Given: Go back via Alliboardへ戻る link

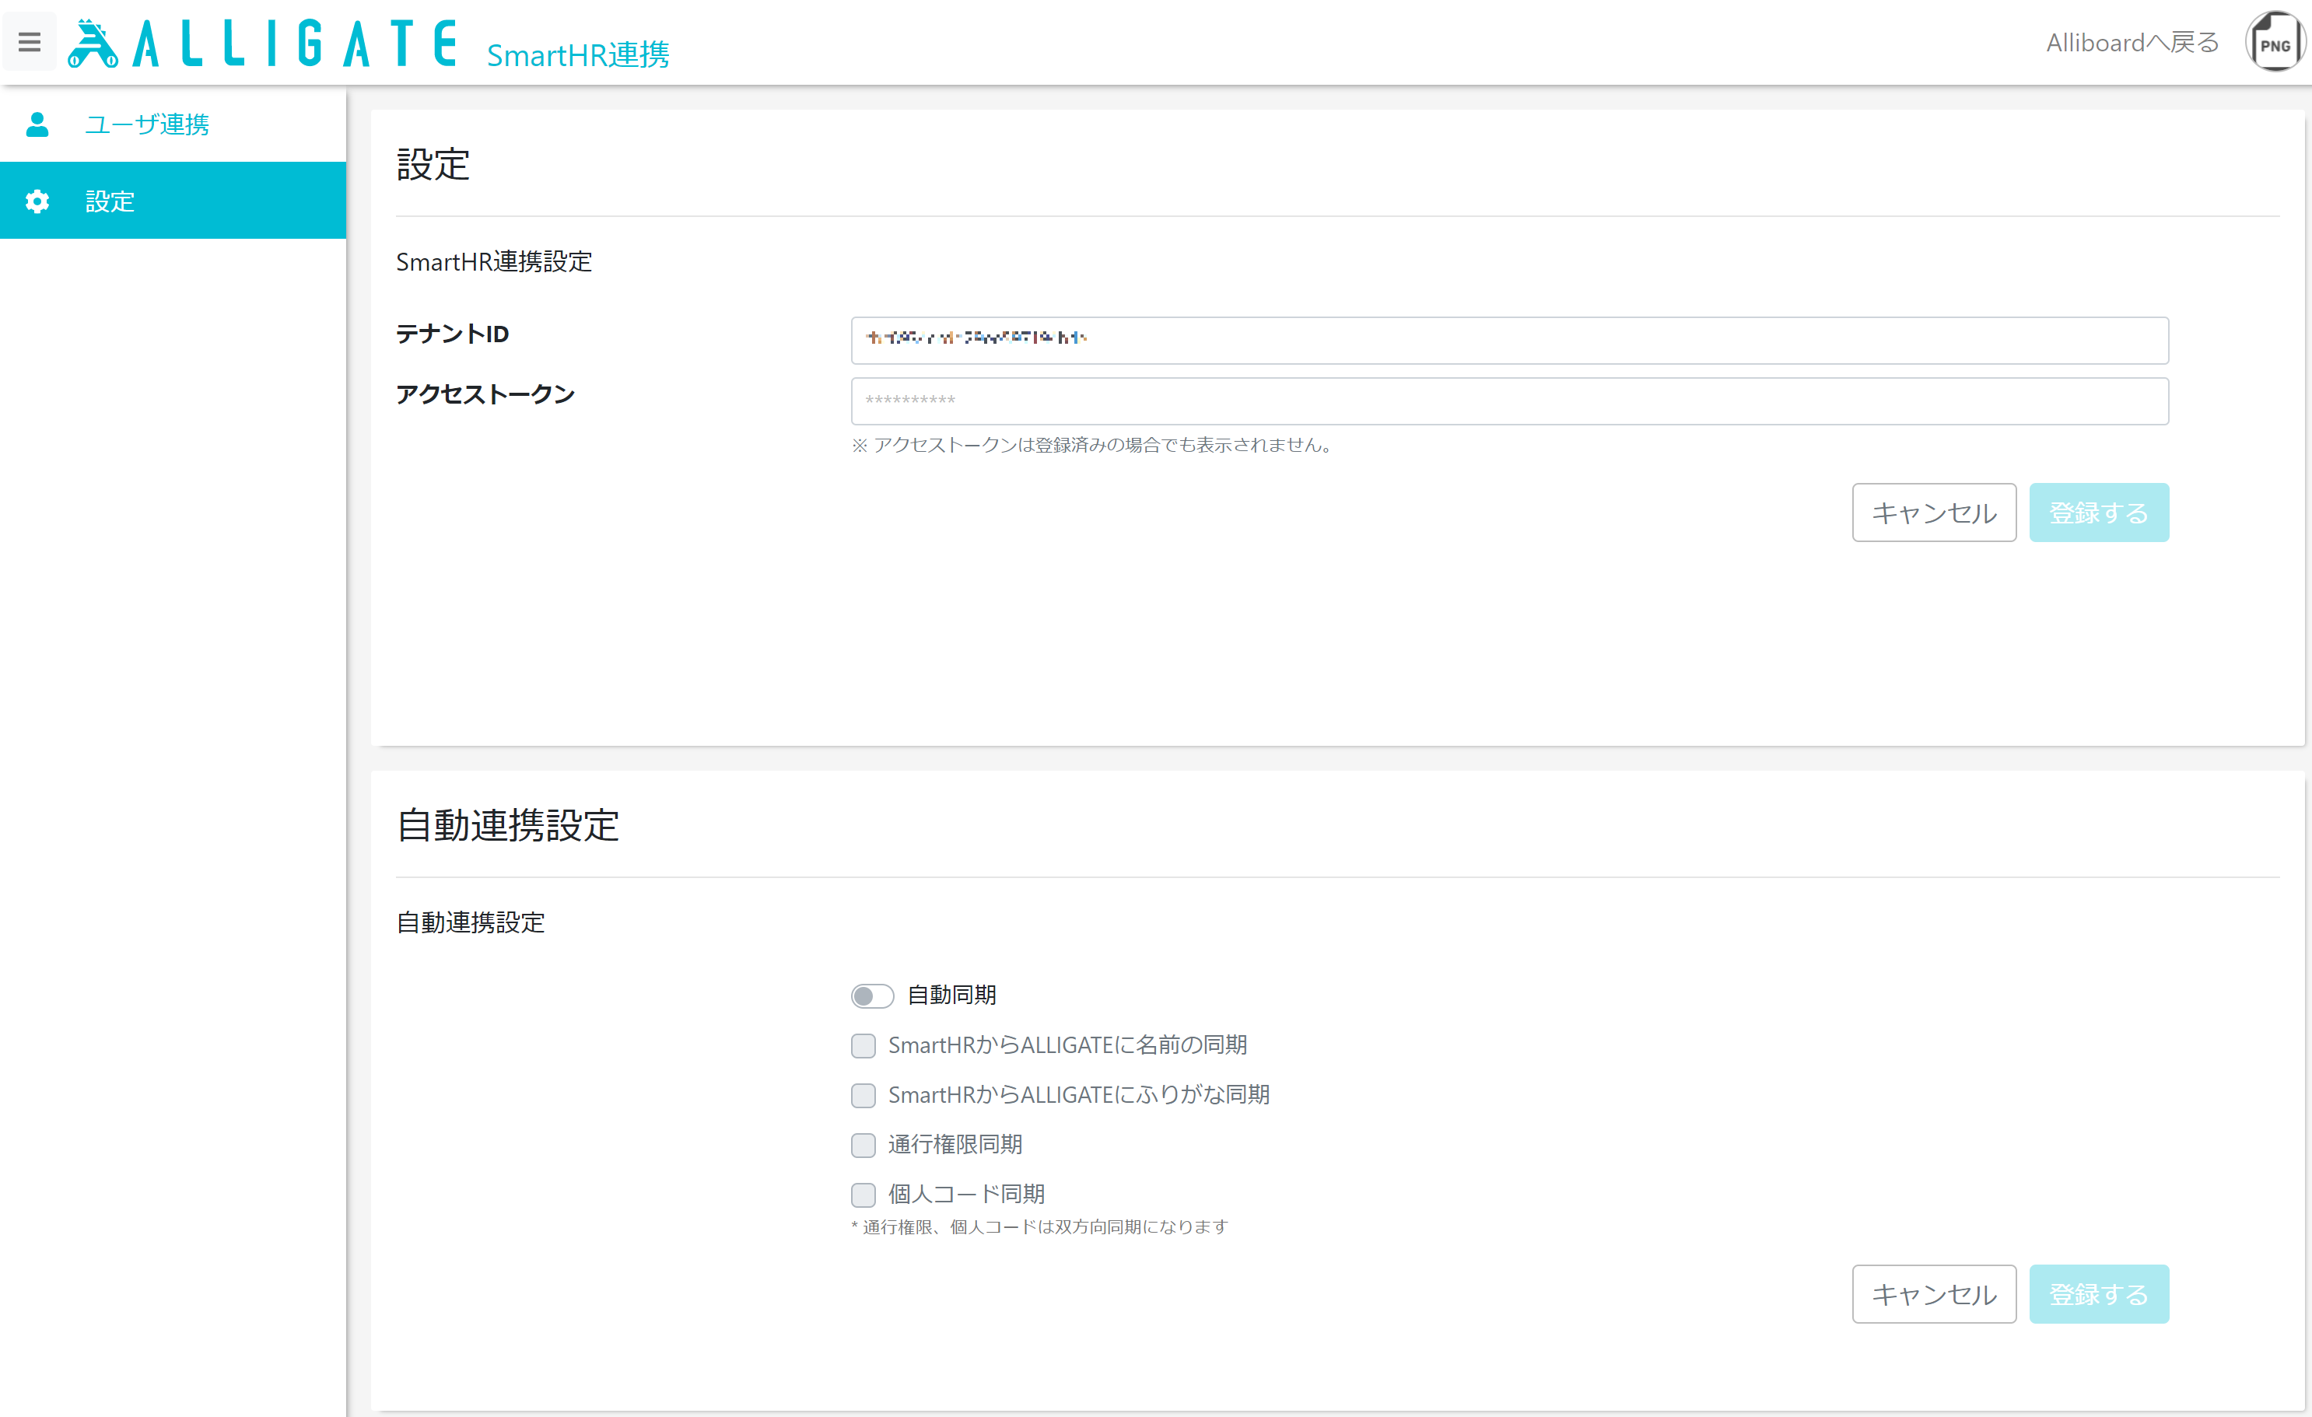Looking at the screenshot, I should [2132, 42].
